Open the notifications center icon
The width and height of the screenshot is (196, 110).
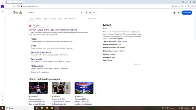193,108
